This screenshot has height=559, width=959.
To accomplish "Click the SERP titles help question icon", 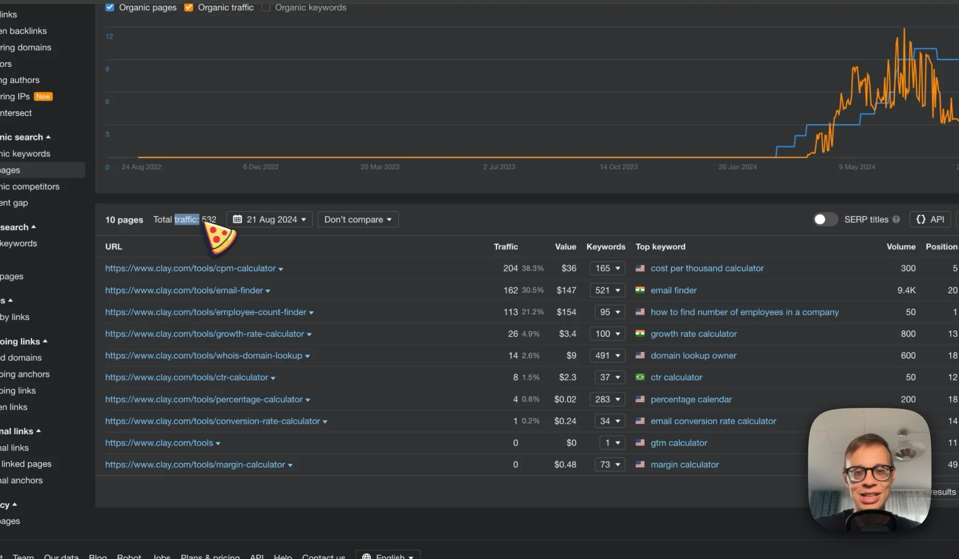I will [x=896, y=219].
